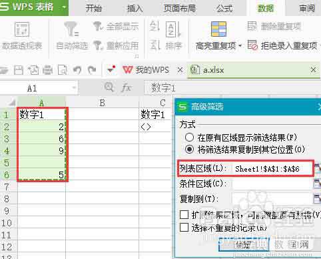The image size is (321, 259).
Task: Click the fx insert function icon
Action: pyautogui.click(x=126, y=88)
